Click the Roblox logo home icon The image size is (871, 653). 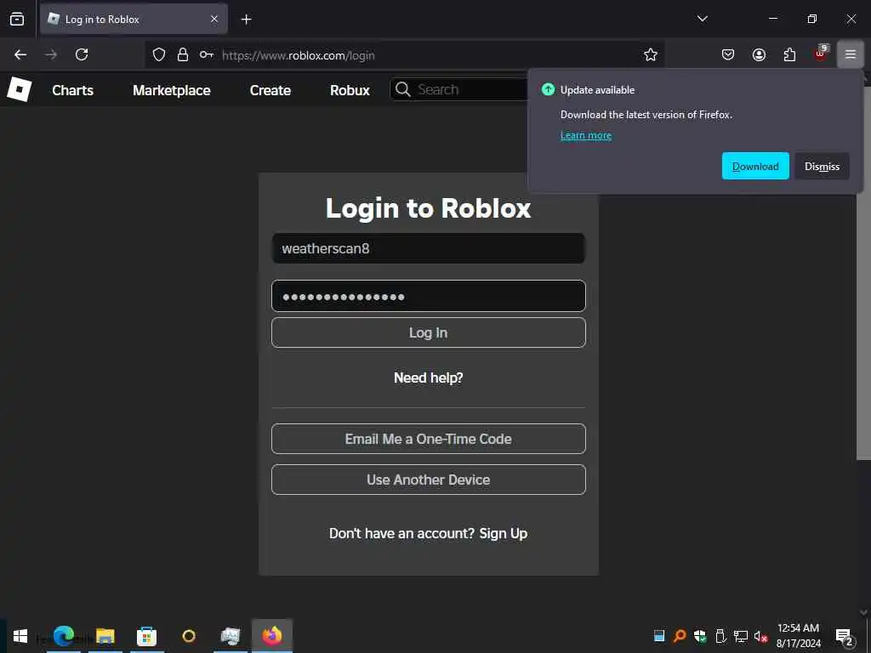pos(19,89)
